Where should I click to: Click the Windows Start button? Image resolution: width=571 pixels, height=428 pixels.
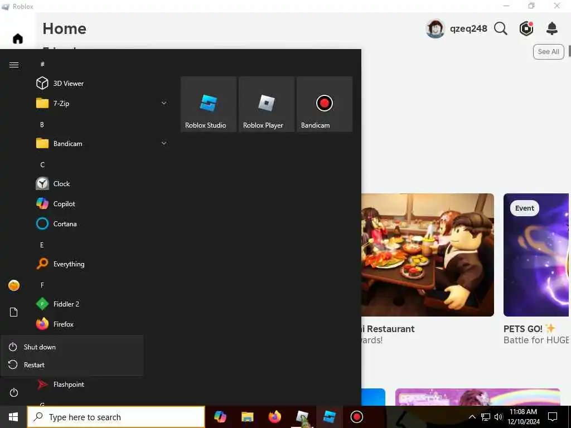coord(13,417)
